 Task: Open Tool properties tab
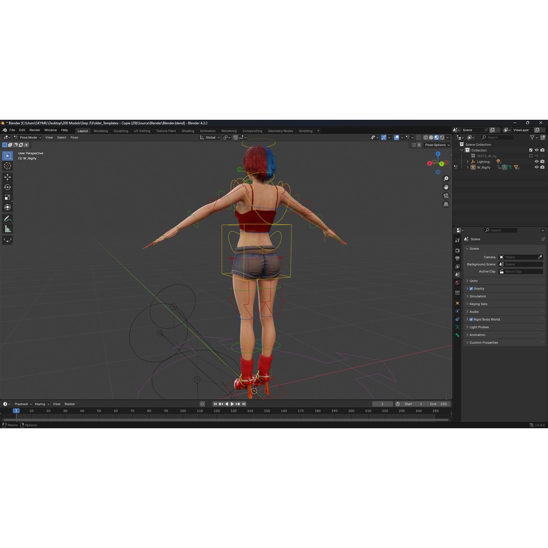(x=457, y=240)
